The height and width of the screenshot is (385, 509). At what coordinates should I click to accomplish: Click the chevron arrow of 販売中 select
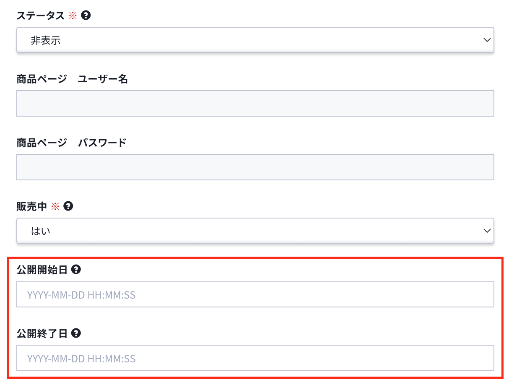tap(487, 231)
